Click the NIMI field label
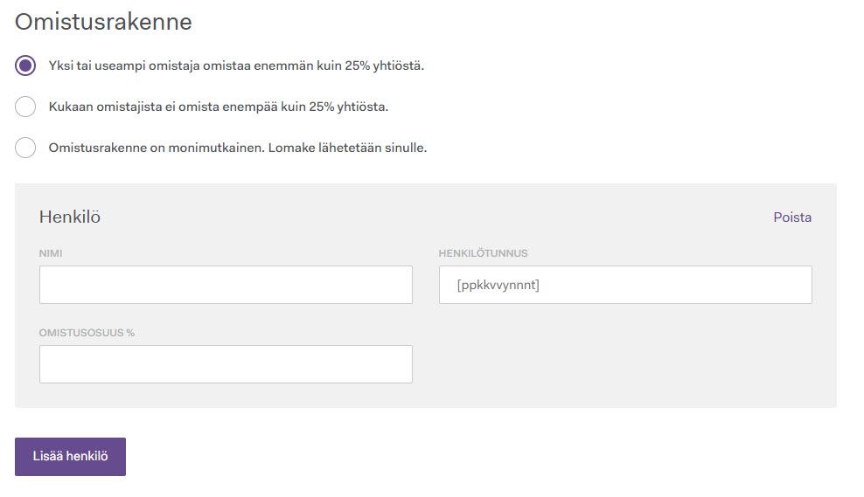 point(51,254)
